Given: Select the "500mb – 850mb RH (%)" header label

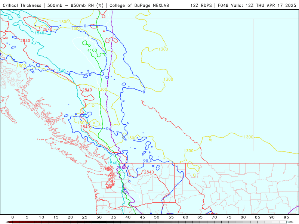Looking at the screenshot, I should point(75,5).
